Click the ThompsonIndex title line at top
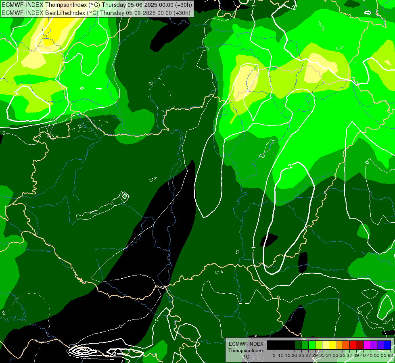Viewport: 395px width, 363px height. [x=97, y=4]
